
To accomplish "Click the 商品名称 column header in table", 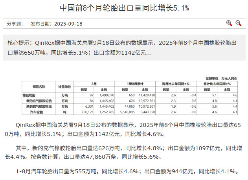I will click(x=39, y=86).
